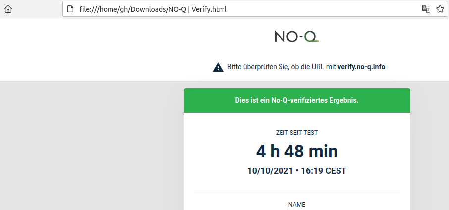The width and height of the screenshot is (449, 210).
Task: Click the 10/10/2021 test date
Action: click(x=270, y=171)
